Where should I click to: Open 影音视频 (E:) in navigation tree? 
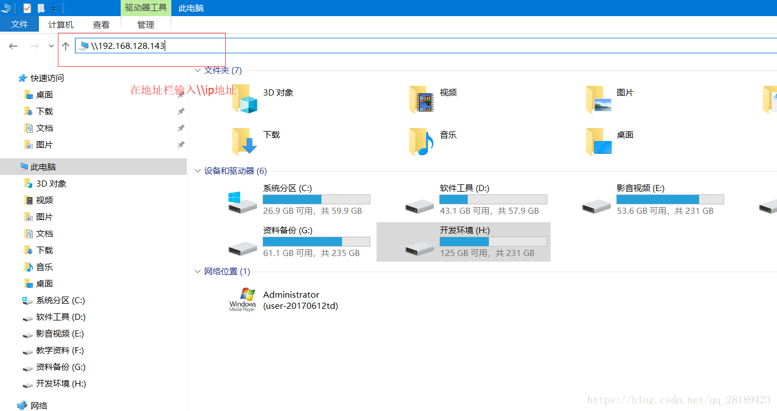(60, 333)
